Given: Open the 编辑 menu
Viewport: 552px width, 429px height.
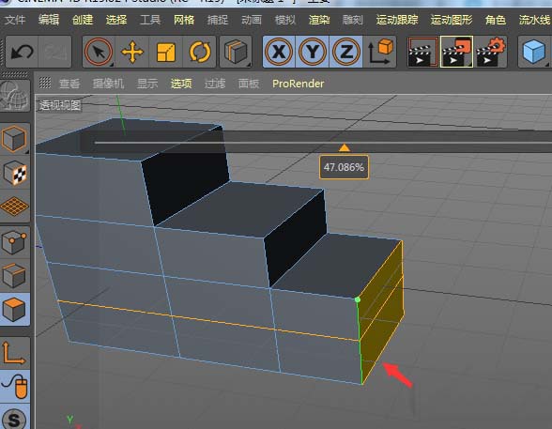Looking at the screenshot, I should (x=49, y=20).
